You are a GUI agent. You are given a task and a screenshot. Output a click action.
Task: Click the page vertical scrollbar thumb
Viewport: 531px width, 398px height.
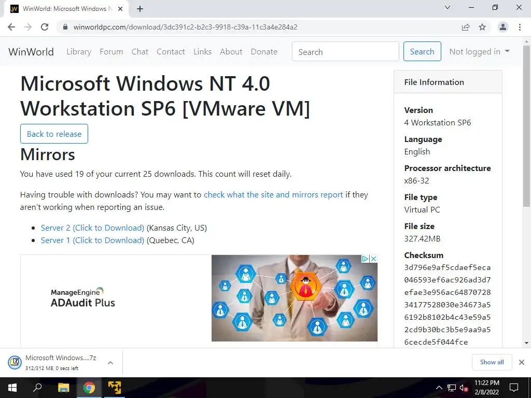[x=527, y=125]
